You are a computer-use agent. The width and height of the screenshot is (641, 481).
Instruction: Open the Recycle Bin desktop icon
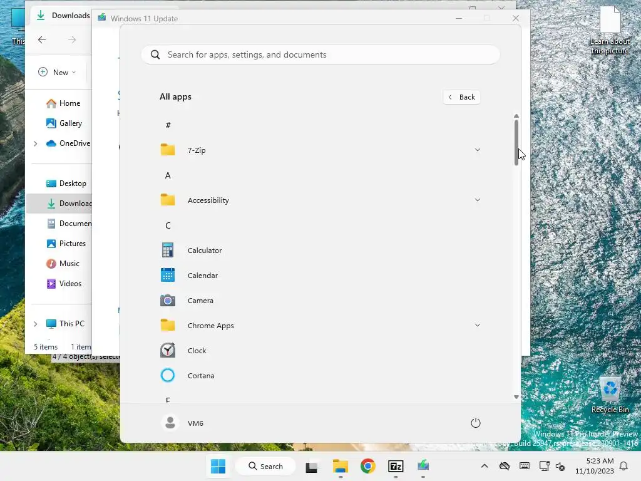(x=610, y=395)
